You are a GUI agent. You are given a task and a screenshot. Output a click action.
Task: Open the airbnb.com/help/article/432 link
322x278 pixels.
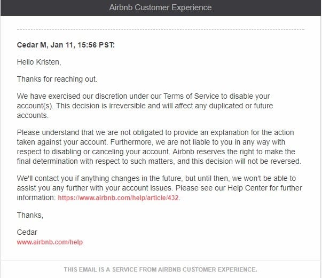[x=118, y=198]
